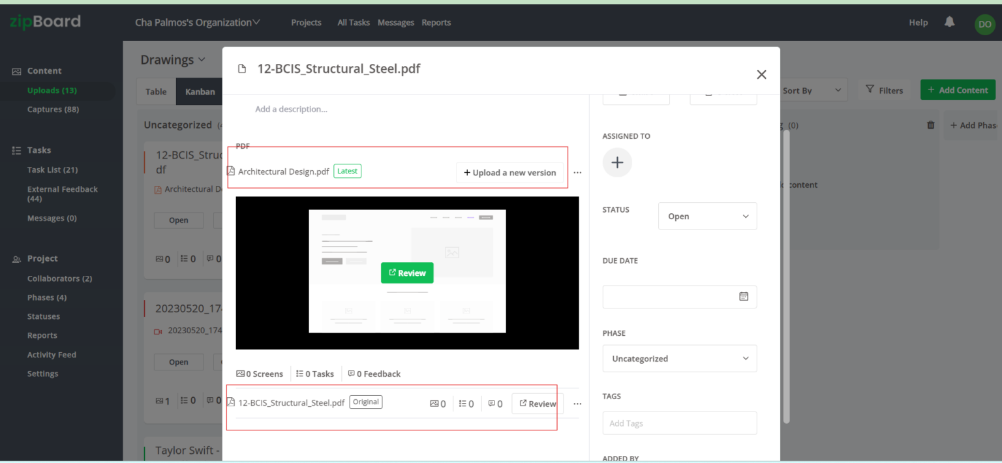This screenshot has width=1002, height=463.
Task: Expand the Cha Palmos's Organization switcher
Action: 197,22
